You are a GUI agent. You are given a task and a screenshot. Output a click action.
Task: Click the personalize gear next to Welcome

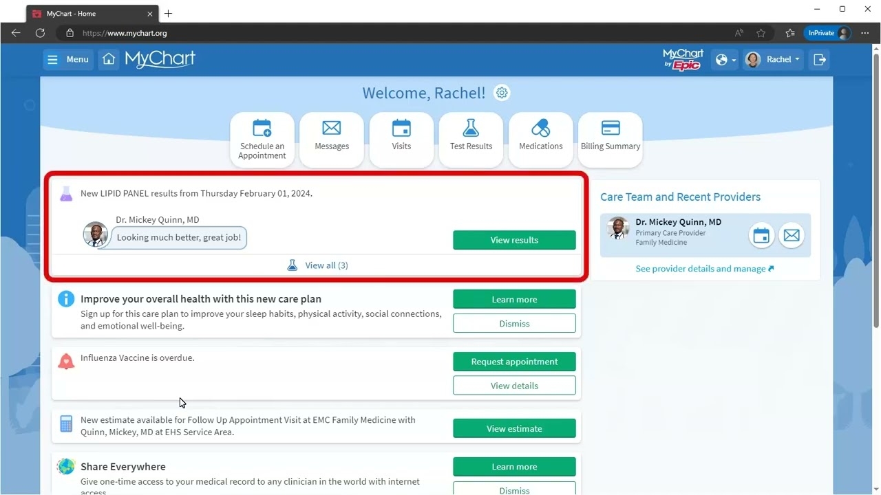502,93
